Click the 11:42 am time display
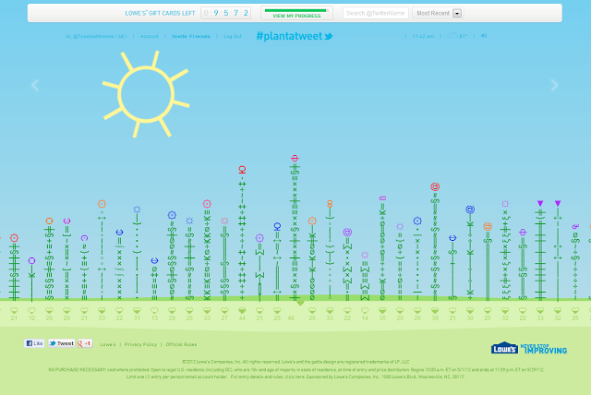 [x=423, y=36]
